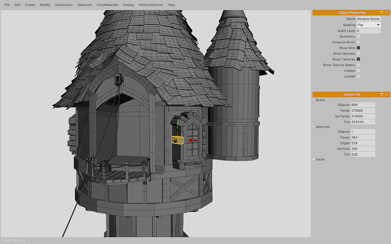Close the Scene Info panel
This screenshot has width=391, height=244.
click(x=387, y=94)
